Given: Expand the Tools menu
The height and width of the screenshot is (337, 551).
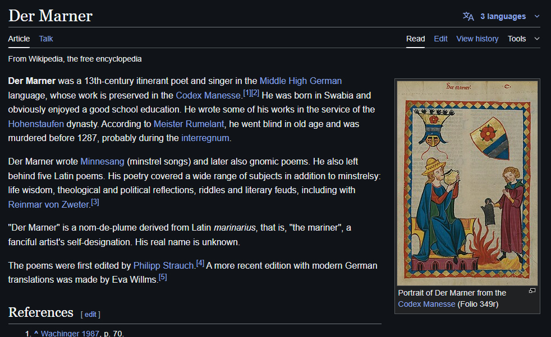Looking at the screenshot, I should (523, 39).
